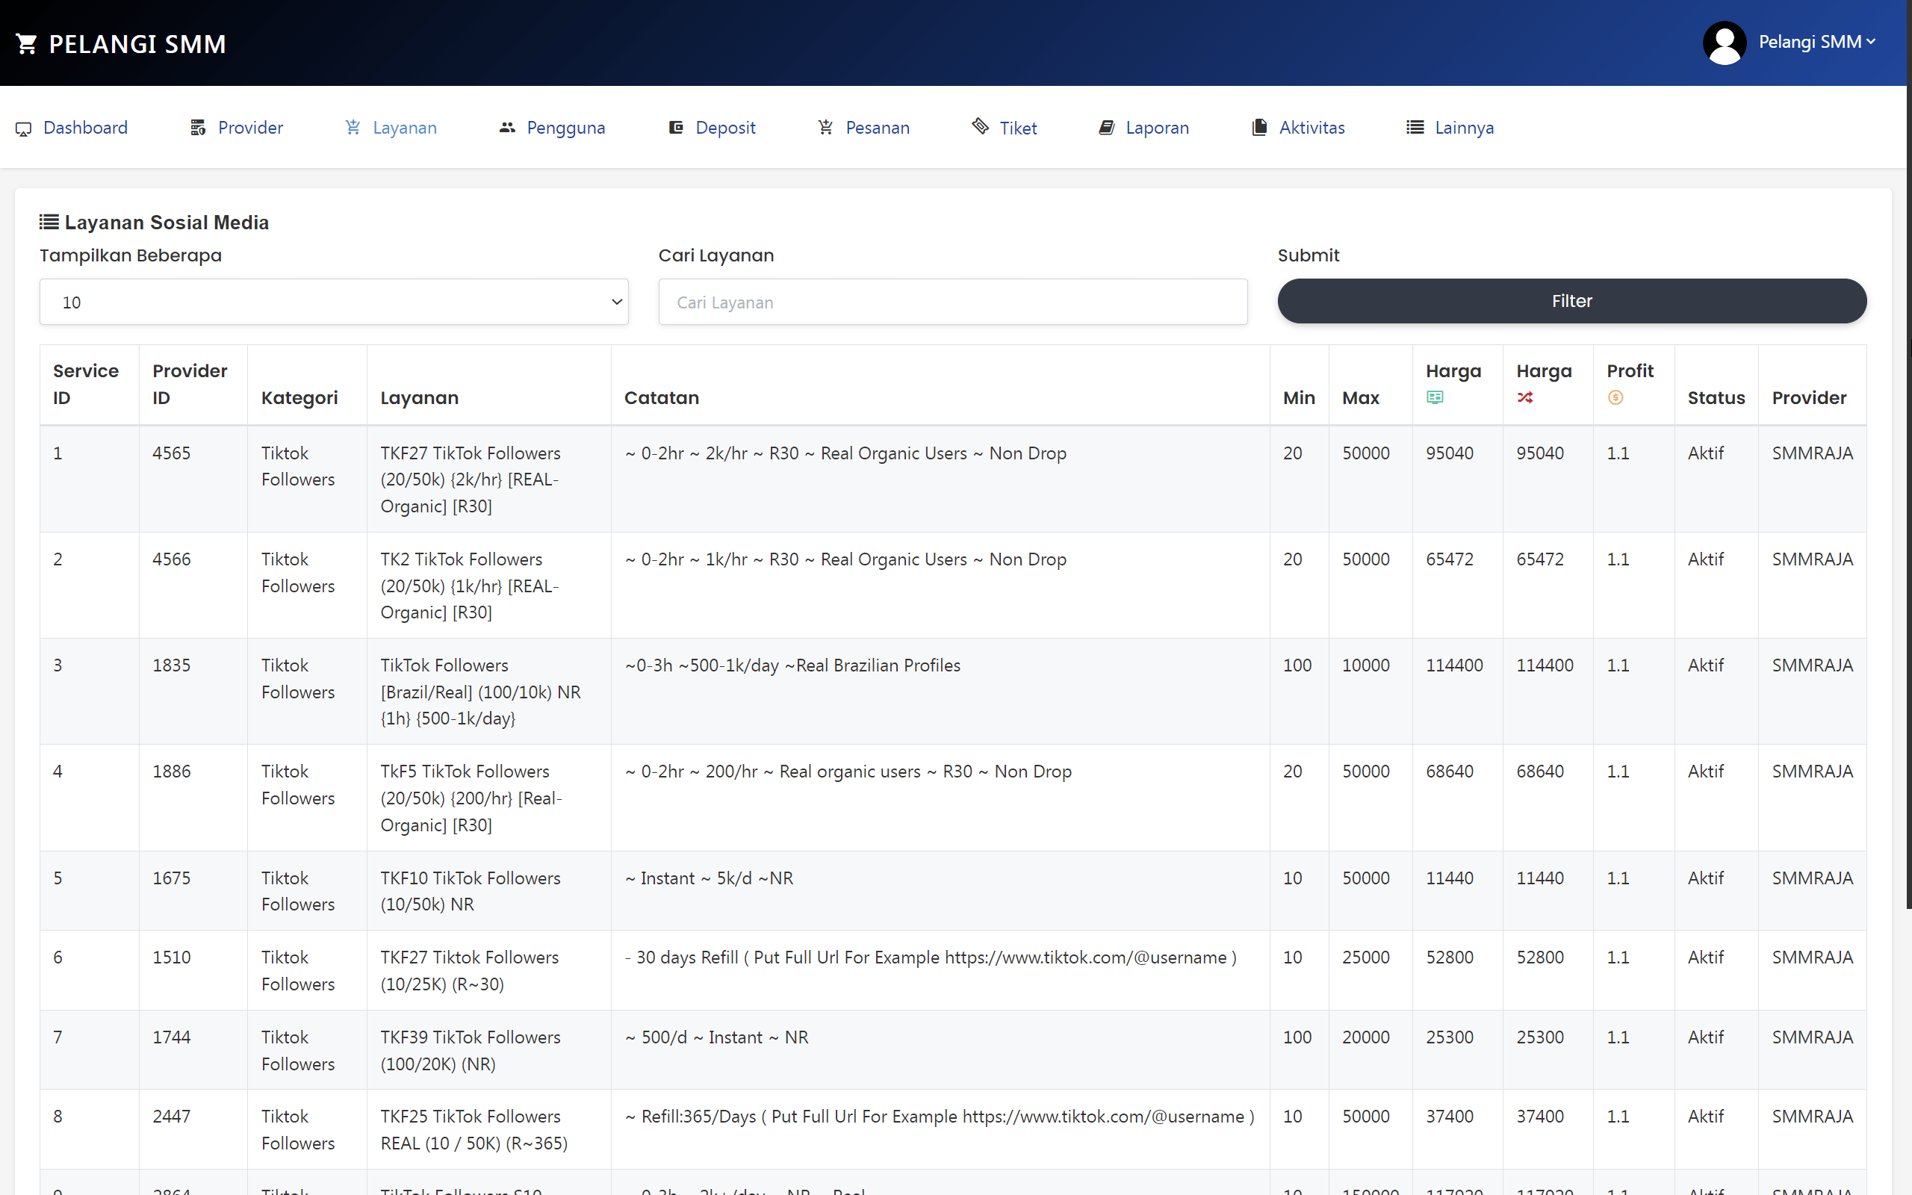Click the shopping cart logo icon

coord(27,43)
